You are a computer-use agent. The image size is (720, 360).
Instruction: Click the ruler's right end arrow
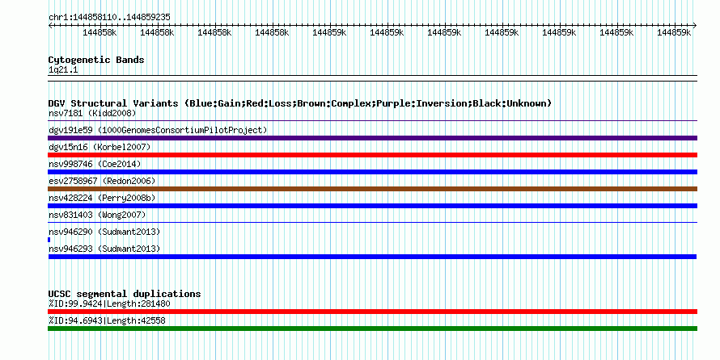coord(695,26)
